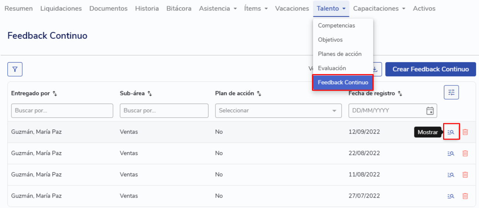Image resolution: width=479 pixels, height=208 pixels.
Task: Click the Sub-área search field
Action: (x=164, y=111)
